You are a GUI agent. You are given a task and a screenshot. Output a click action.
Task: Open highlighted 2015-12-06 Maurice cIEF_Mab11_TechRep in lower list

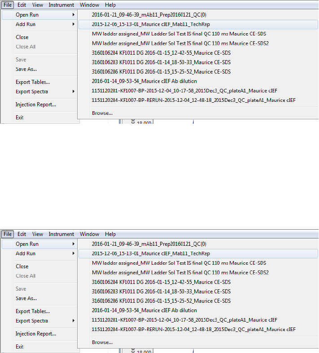[x=198, y=253]
